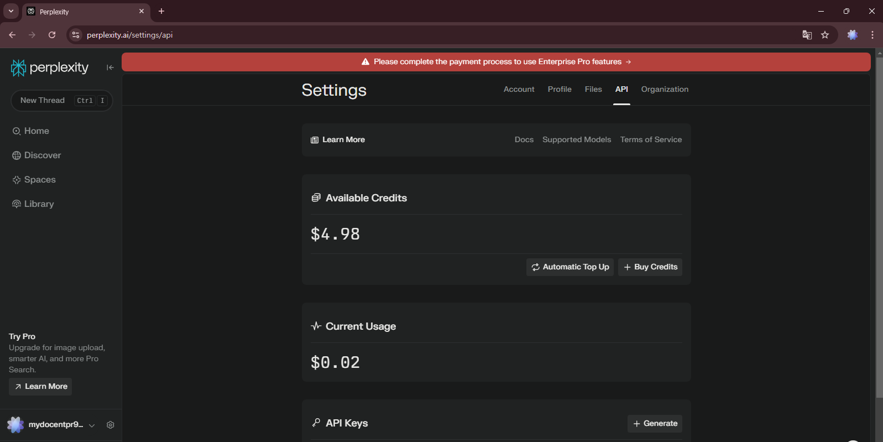The image size is (883, 442).
Task: Click the page vertical scrollbar
Action: 879,227
